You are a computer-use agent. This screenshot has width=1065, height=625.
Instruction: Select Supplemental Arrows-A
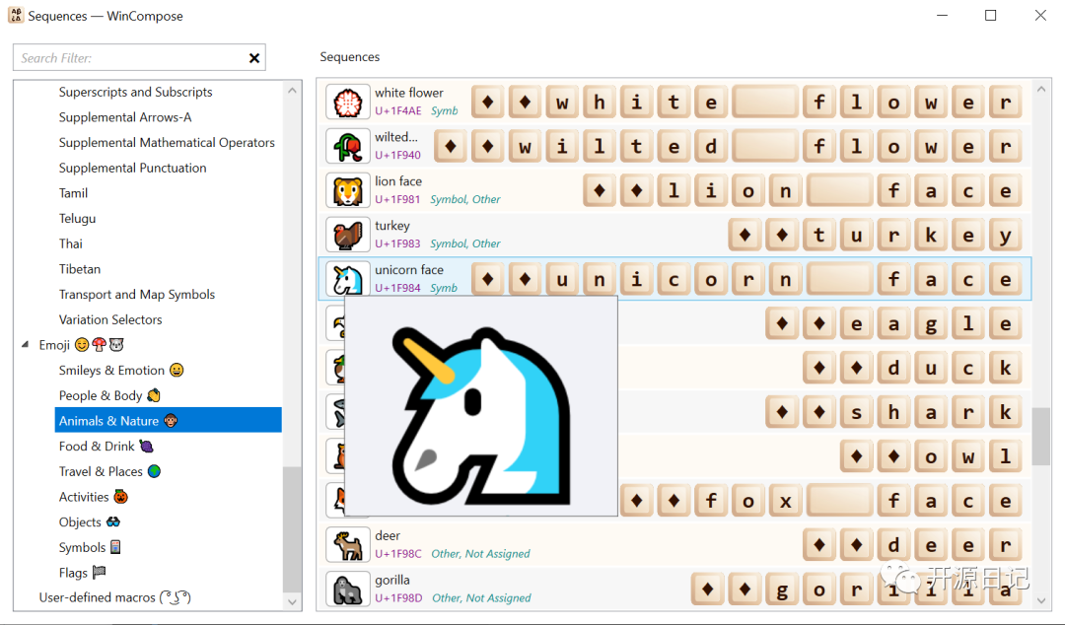point(125,117)
